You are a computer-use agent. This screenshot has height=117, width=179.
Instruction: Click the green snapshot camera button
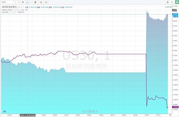(x=177, y=2)
